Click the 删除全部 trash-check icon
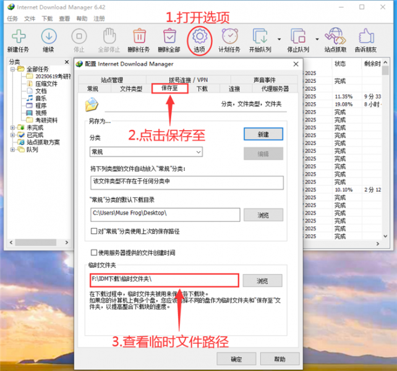397x371 pixels. [169, 36]
